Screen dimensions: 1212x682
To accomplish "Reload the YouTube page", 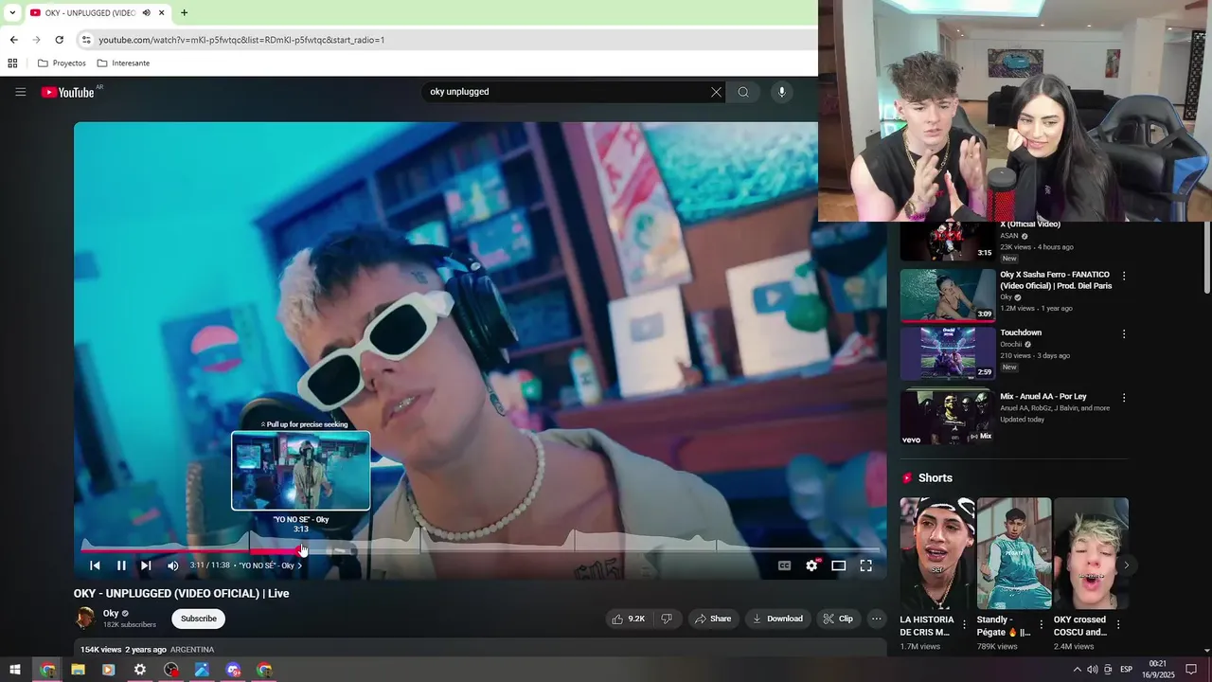I will pos(59,40).
